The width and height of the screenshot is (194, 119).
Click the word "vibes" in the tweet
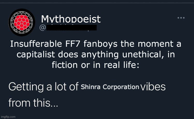pyautogui.click(x=153, y=87)
